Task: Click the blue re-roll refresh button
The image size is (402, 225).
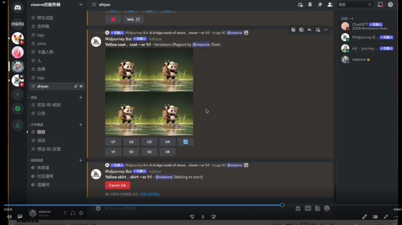Action: [185, 142]
